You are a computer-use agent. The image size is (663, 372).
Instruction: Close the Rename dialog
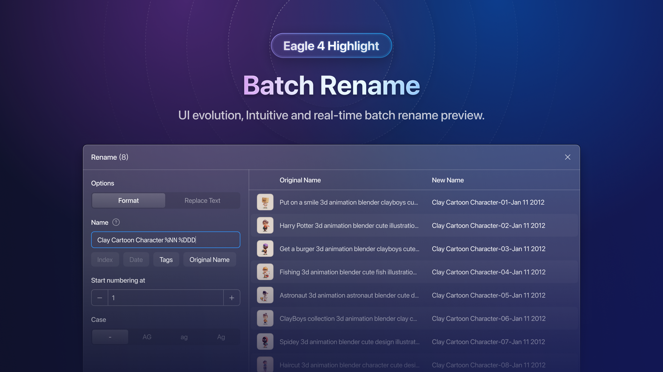click(568, 157)
